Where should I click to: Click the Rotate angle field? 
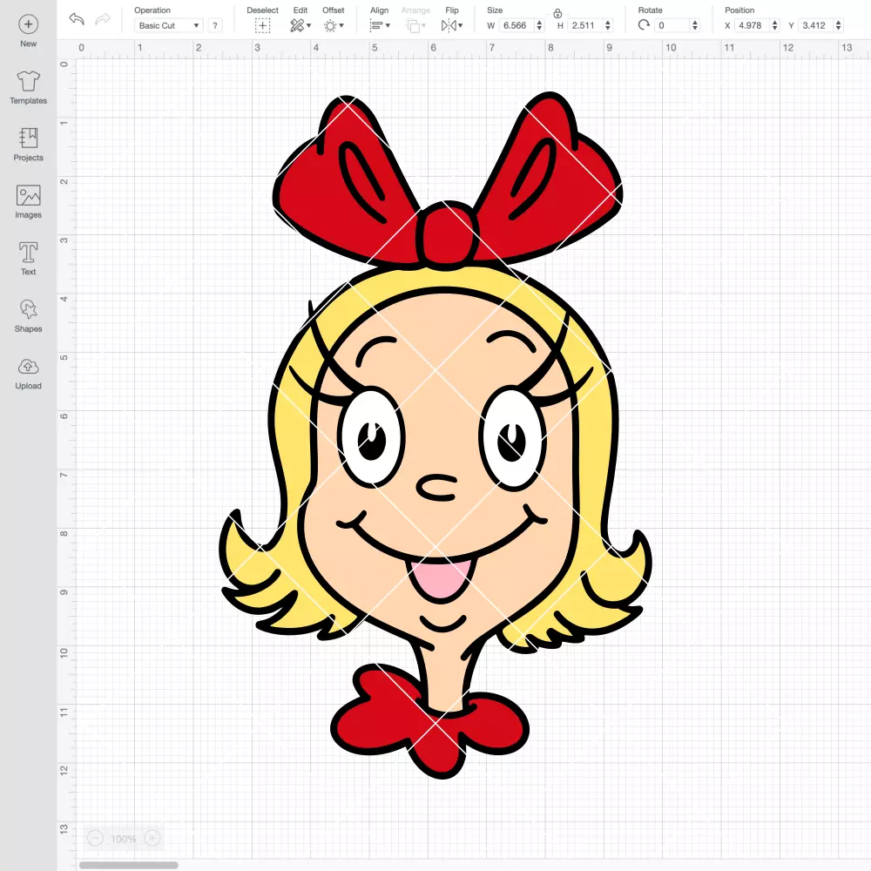[672, 25]
